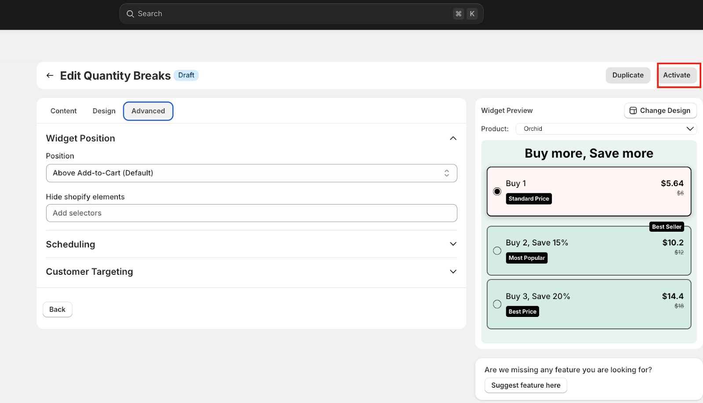
Task: Expand the Customer Targeting section
Action: point(453,272)
